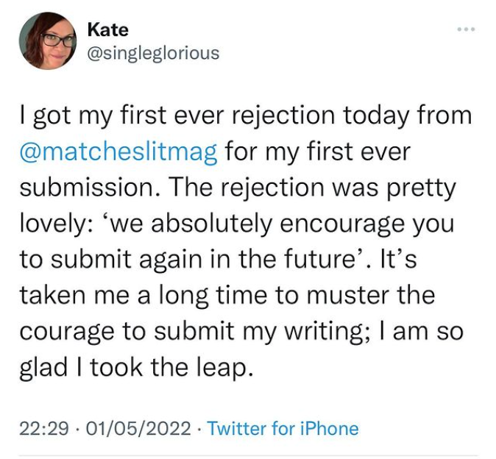Click Kate's profile avatar photo
Viewport: 496px width, 459px height.
[48, 40]
